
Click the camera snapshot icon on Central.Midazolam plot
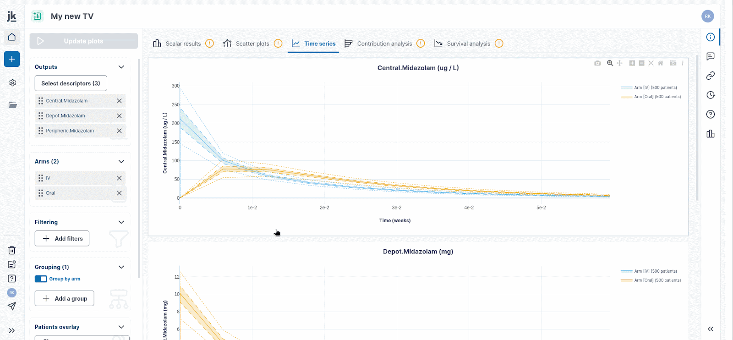click(x=597, y=63)
